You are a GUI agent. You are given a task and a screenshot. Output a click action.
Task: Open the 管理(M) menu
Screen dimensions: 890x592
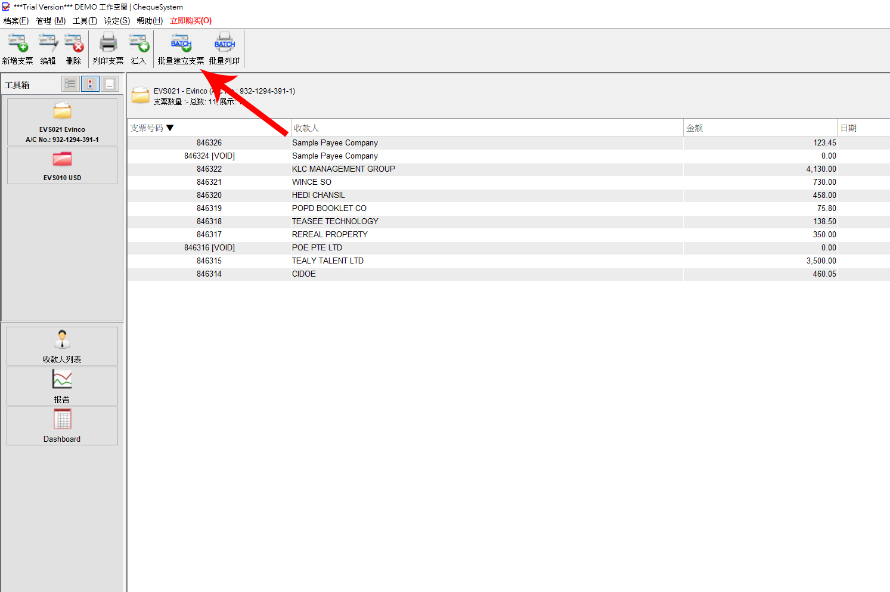tap(51, 21)
